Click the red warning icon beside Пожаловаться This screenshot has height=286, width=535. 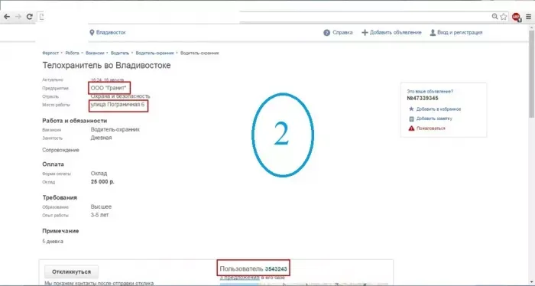coord(411,128)
